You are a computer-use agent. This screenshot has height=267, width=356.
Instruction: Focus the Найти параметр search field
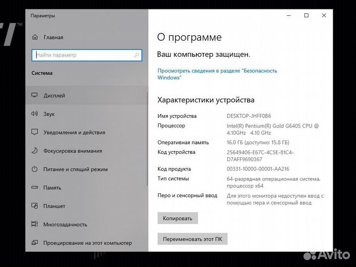click(x=87, y=55)
